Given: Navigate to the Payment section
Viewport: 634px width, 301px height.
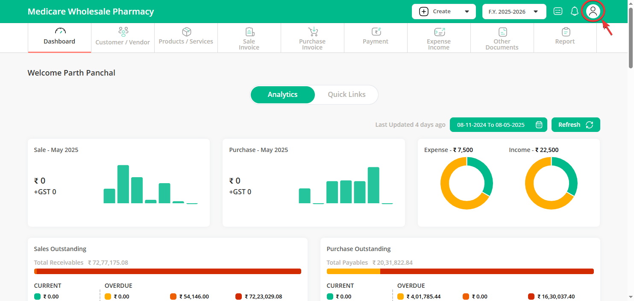Looking at the screenshot, I should 376,38.
